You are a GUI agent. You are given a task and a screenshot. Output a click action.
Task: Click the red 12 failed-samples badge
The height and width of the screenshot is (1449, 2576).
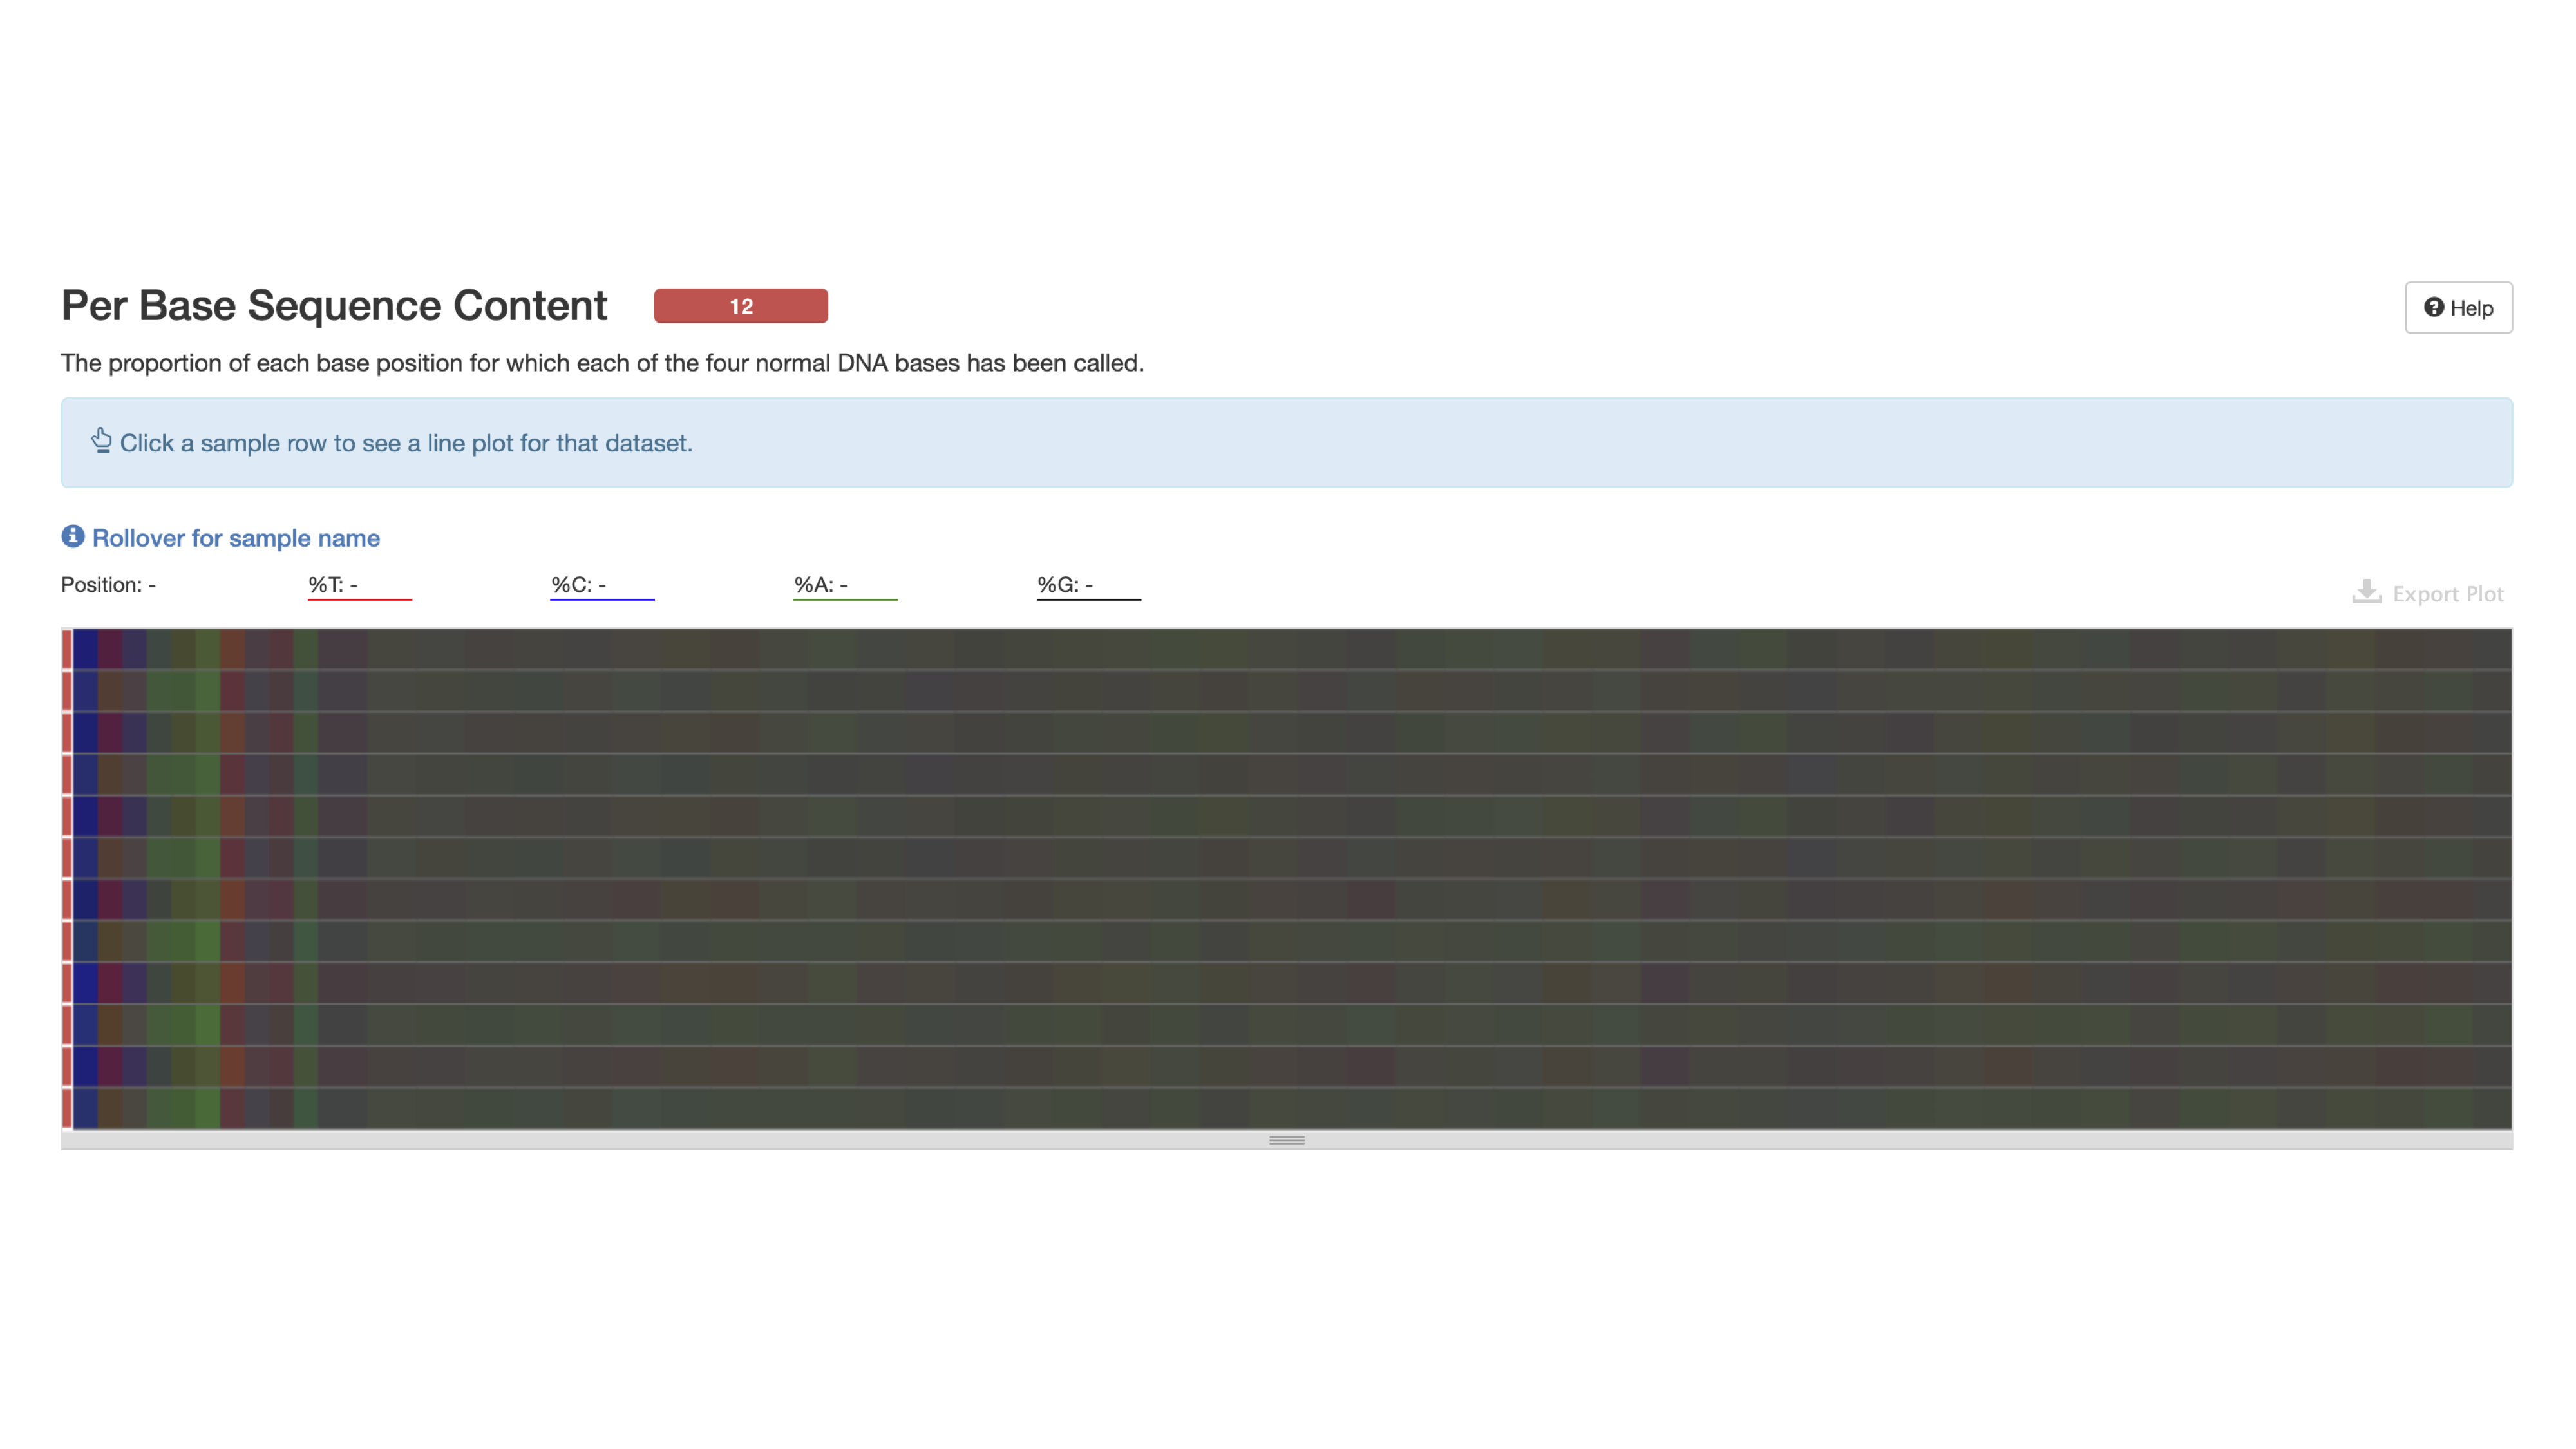[x=740, y=306]
